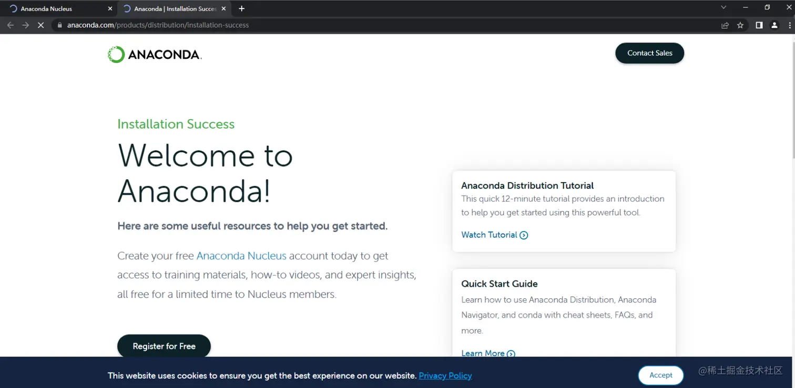Open the browser side panel icon
Viewport: 795px width, 388px height.
point(759,25)
